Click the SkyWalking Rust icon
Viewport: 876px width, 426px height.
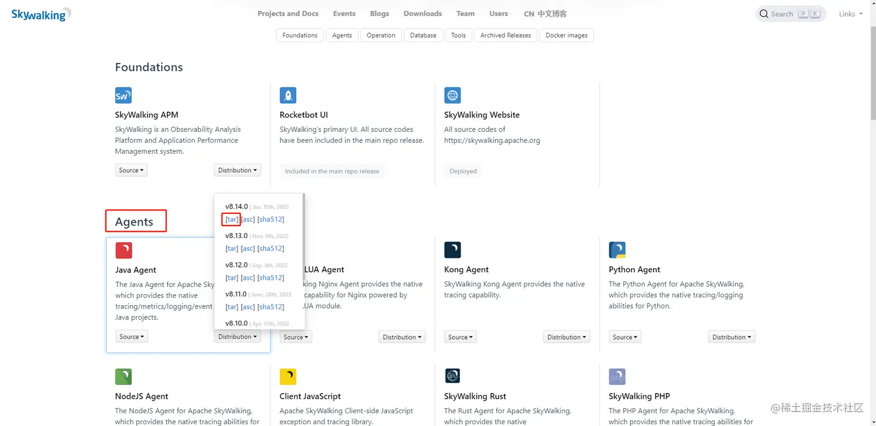[x=452, y=376]
